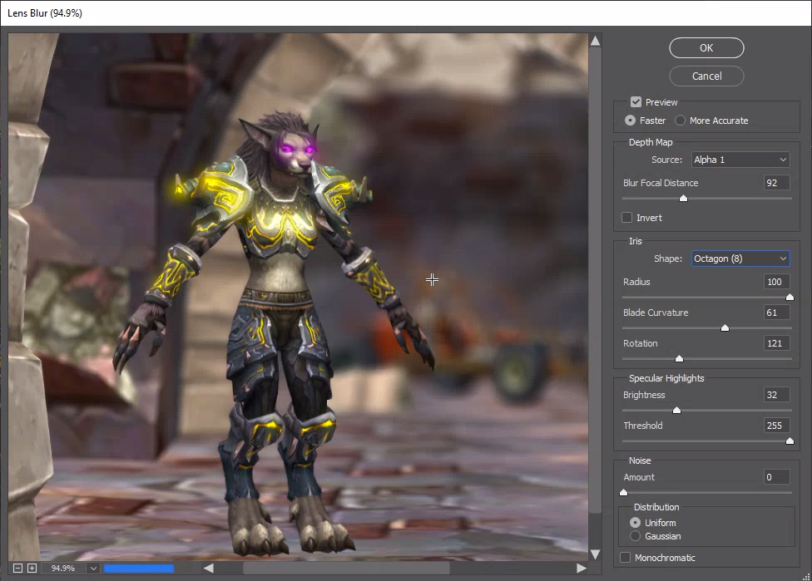Screen dimensions: 812x581
Task: Click the preview scroll down arrow
Action: [596, 554]
